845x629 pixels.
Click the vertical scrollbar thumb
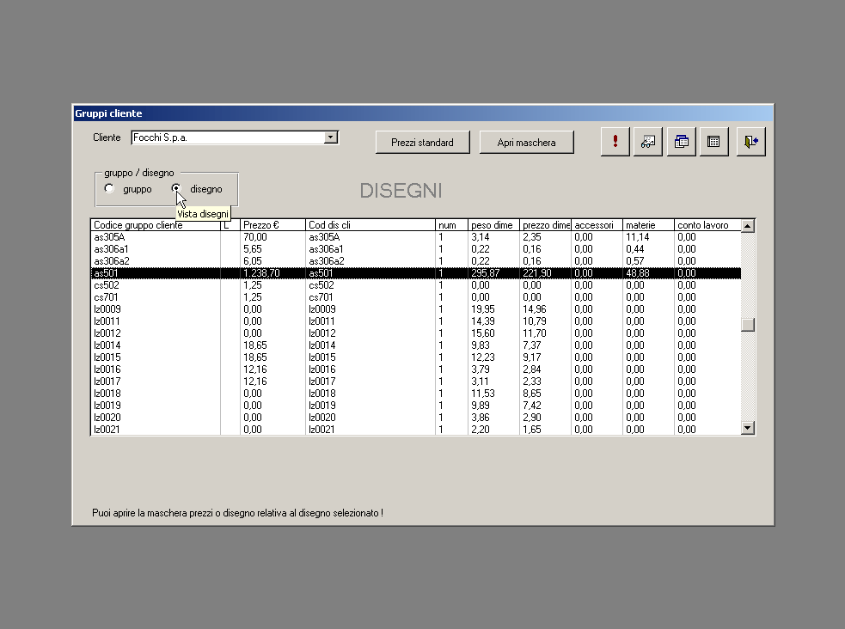click(748, 325)
